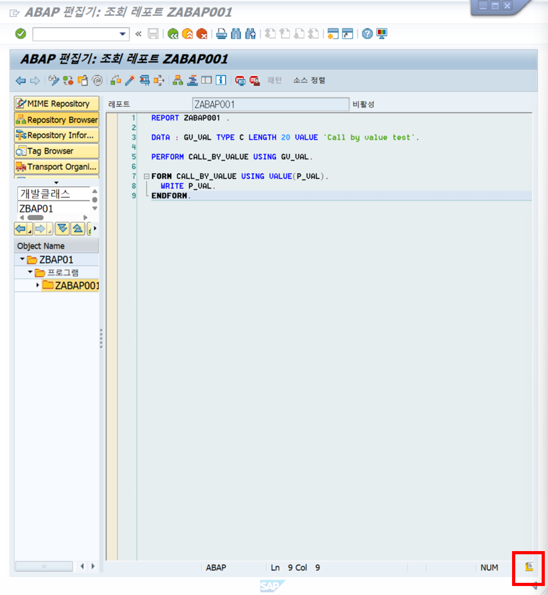The image size is (548, 595).
Task: Click the Where-Used List icon
Action: click(x=159, y=80)
